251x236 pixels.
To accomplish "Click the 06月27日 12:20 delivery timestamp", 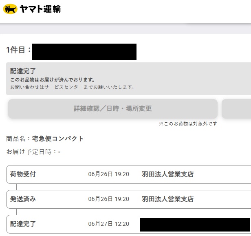I will pos(108,224).
